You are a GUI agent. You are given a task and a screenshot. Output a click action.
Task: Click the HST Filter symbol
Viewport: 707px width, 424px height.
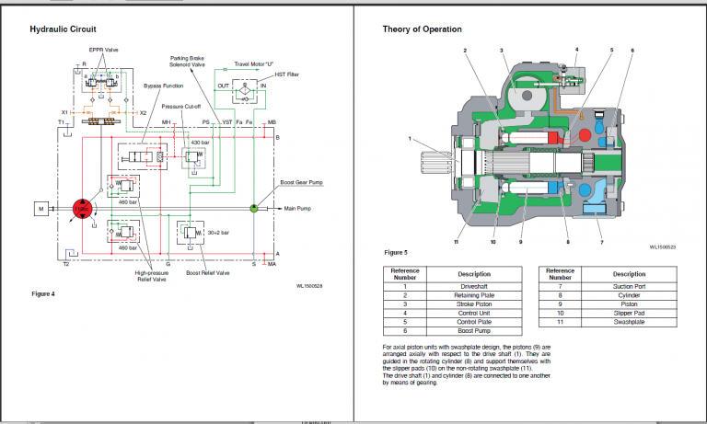[245, 92]
